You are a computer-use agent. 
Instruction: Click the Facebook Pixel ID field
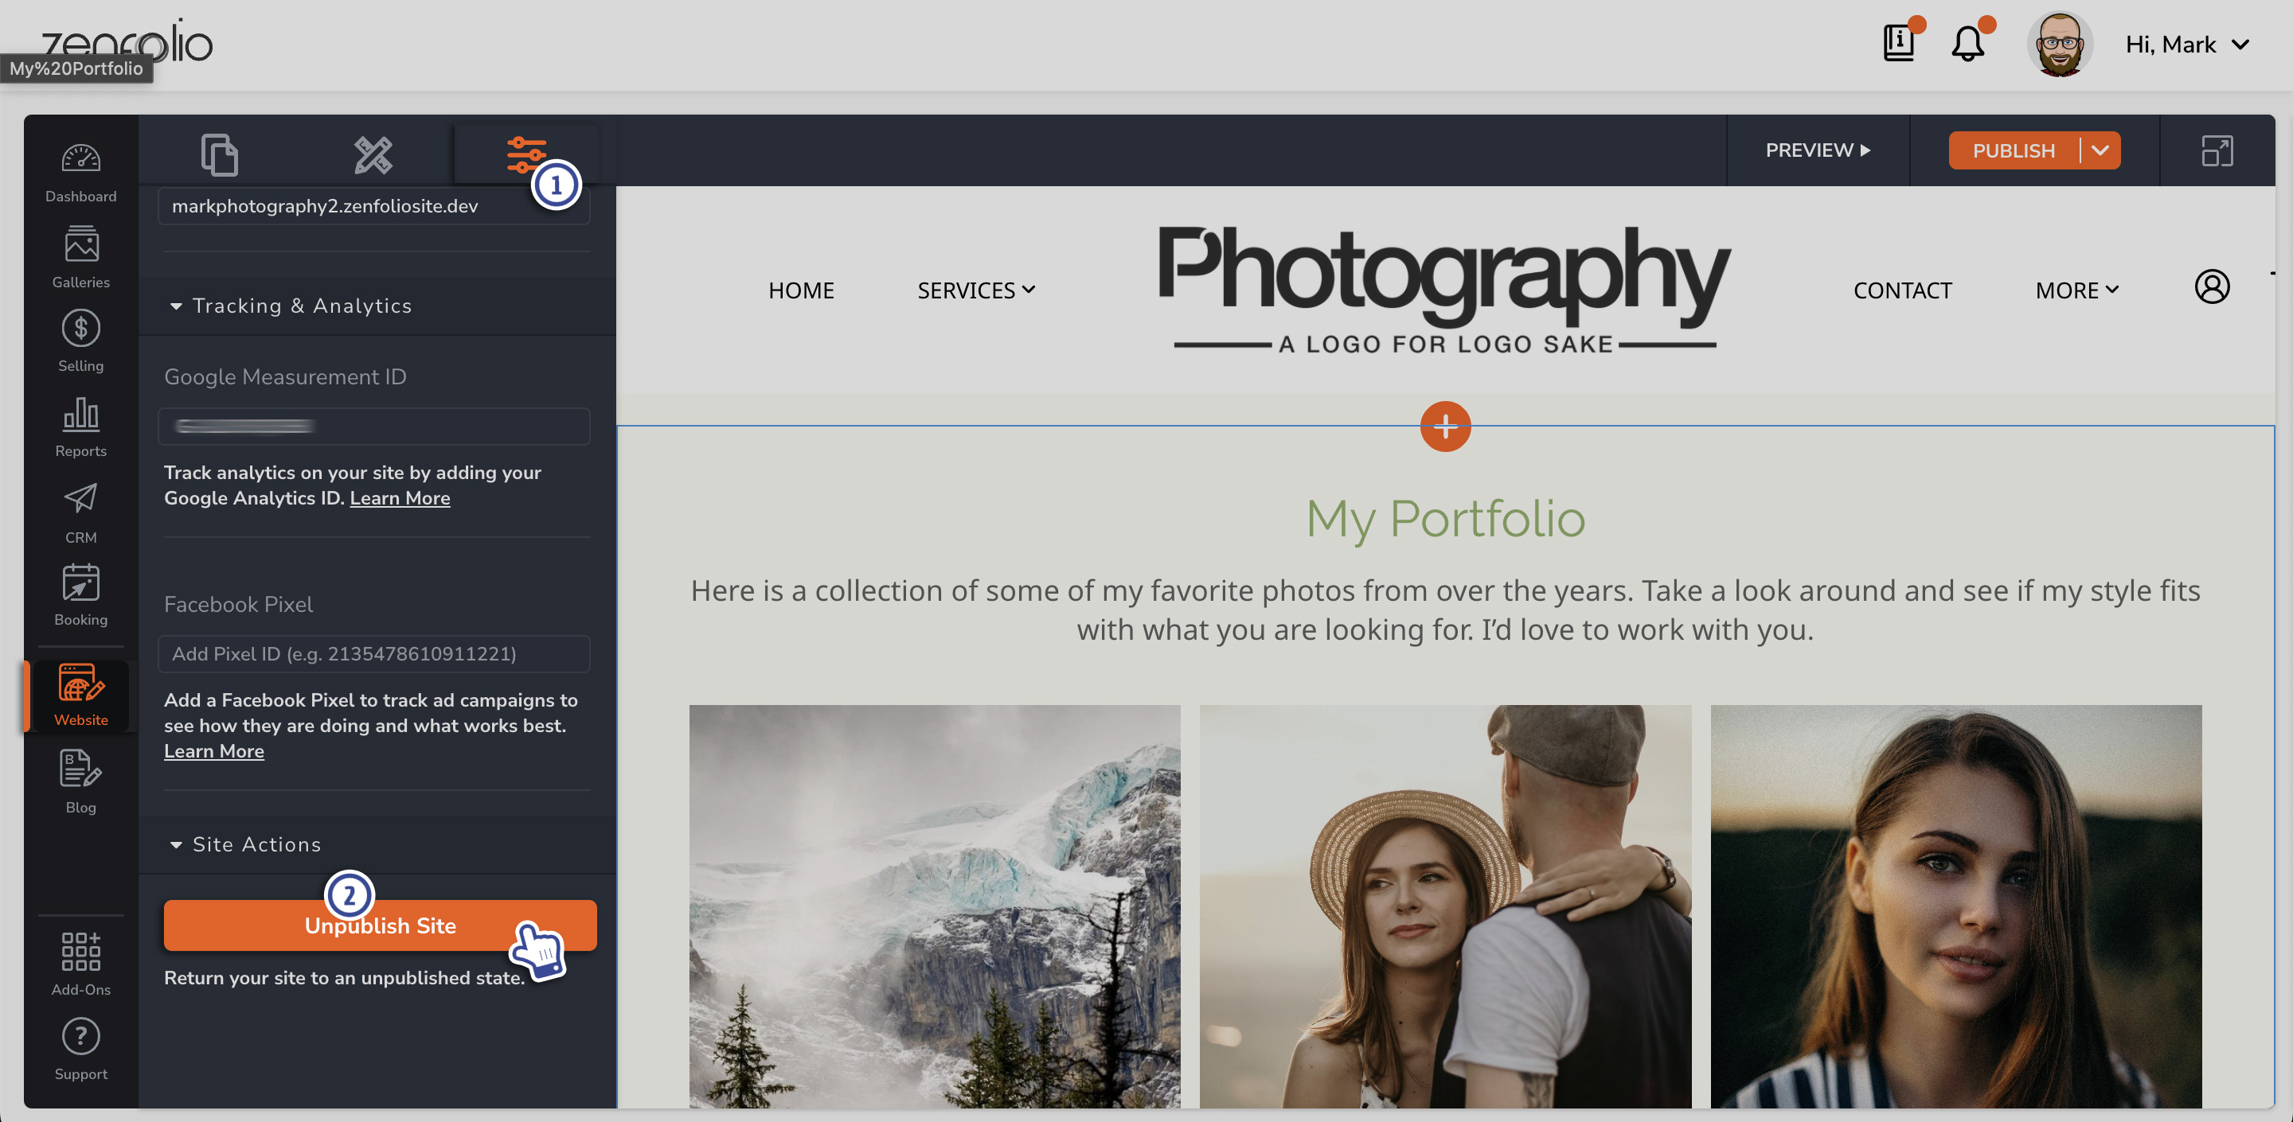point(374,654)
